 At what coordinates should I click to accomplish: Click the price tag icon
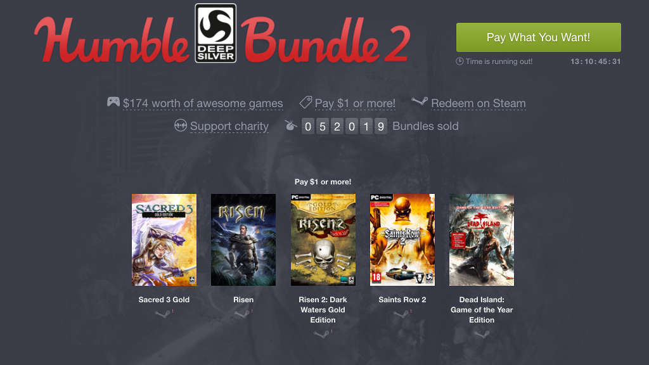click(x=305, y=102)
